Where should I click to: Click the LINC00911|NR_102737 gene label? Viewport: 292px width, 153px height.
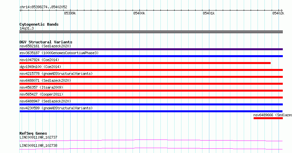[38, 137]
